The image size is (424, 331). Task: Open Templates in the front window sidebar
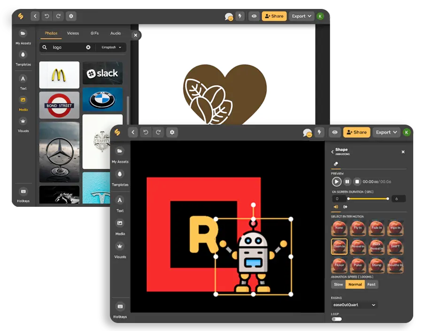pyautogui.click(x=120, y=178)
